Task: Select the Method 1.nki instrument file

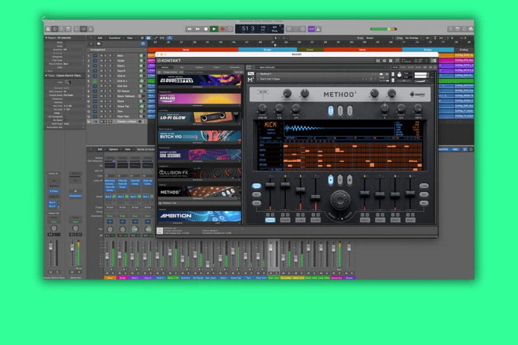Action: click(199, 203)
